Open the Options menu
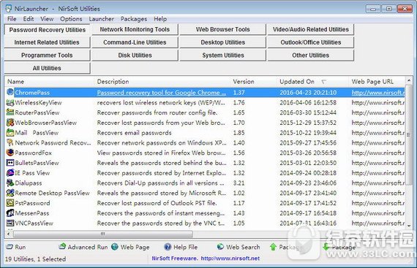 point(71,19)
